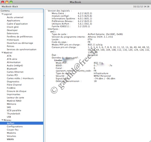Click Logiciel category label
This screenshot has width=151, height=142.
pyautogui.click(x=8, y=14)
